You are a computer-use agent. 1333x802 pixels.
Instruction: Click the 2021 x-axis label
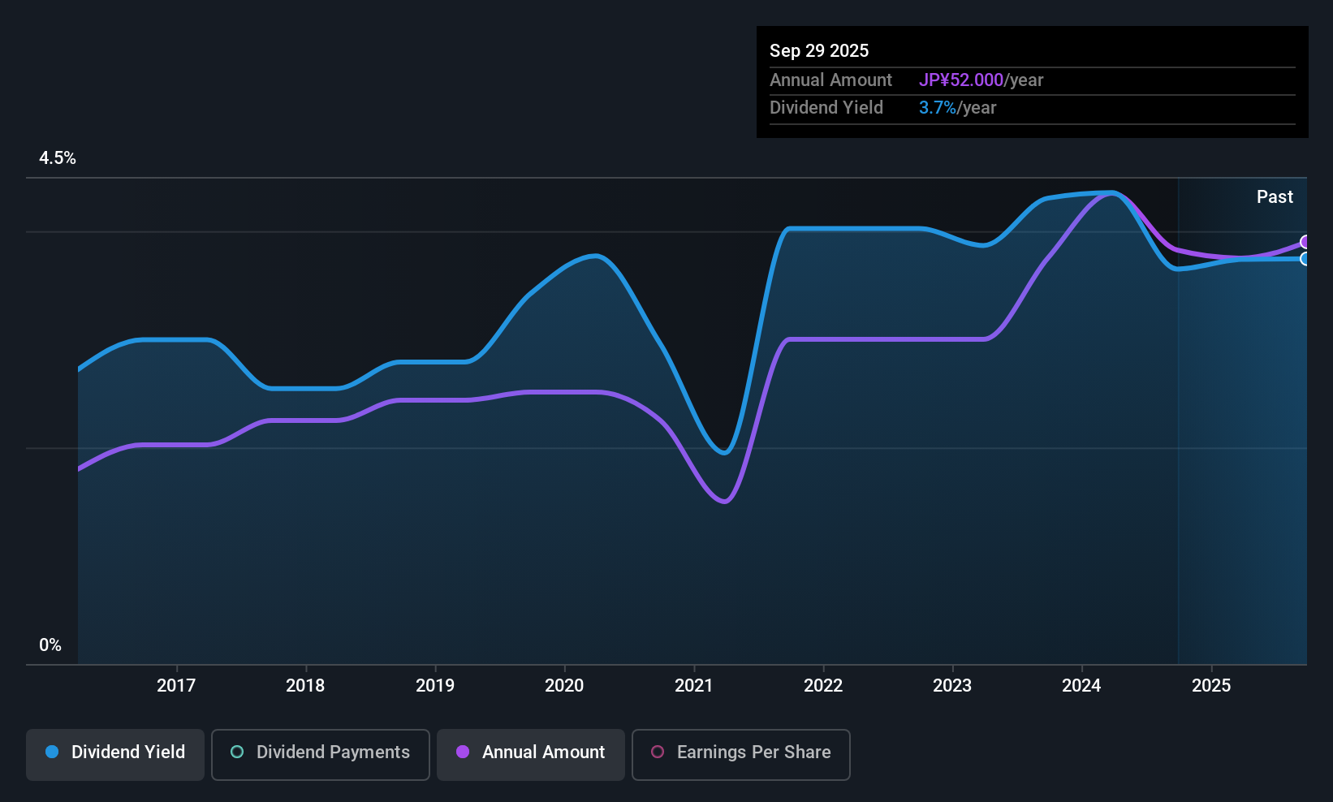pos(694,686)
